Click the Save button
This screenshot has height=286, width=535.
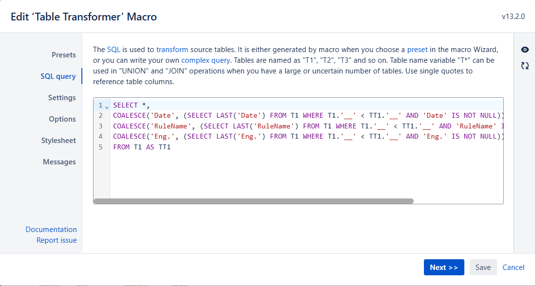click(x=483, y=268)
